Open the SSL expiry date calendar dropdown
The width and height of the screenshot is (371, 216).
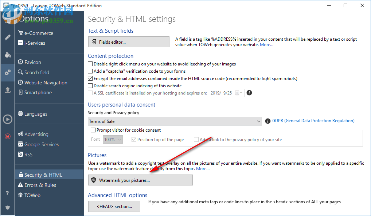click(239, 93)
